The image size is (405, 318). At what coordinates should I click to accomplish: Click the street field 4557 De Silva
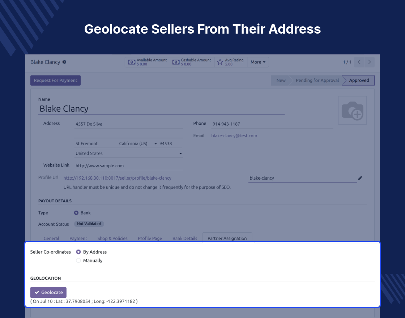tap(129, 124)
